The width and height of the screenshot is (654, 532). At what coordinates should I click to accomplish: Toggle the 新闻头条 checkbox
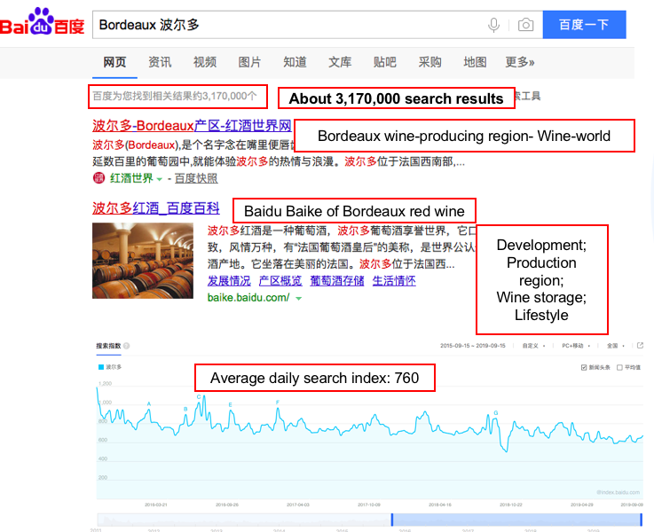584,367
